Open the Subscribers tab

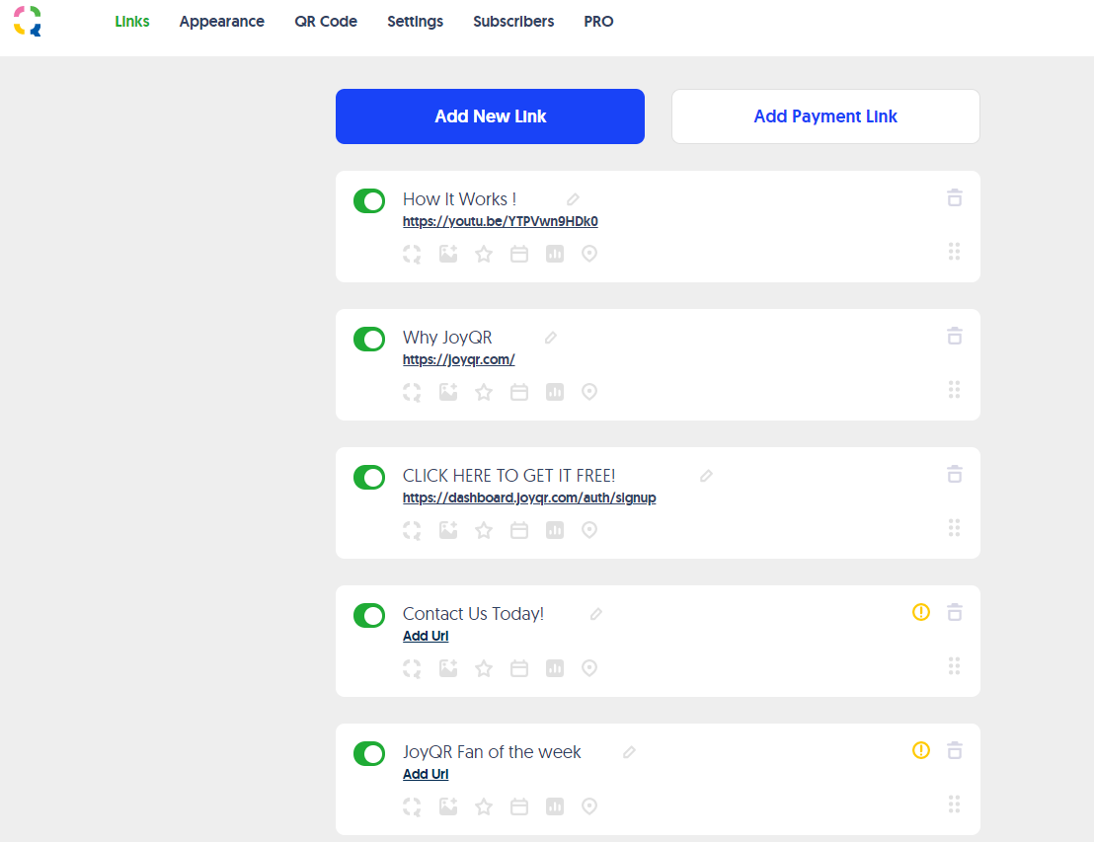point(513,22)
